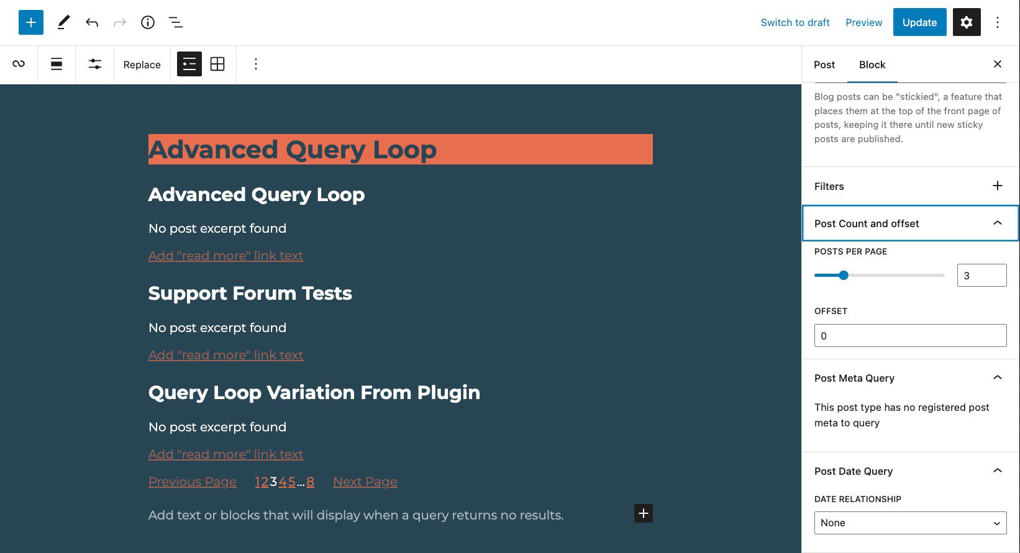This screenshot has height=553, width=1020.
Task: Click Switch to draft
Action: (x=795, y=22)
